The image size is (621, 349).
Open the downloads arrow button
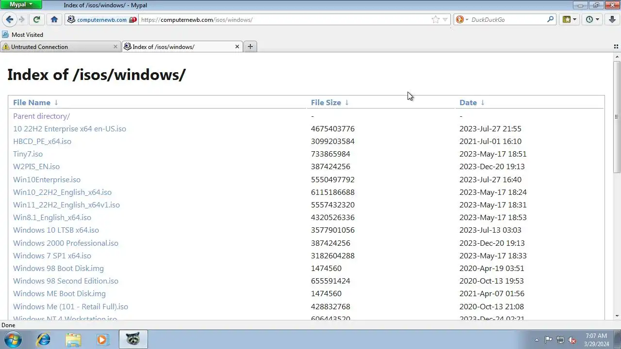tap(612, 19)
